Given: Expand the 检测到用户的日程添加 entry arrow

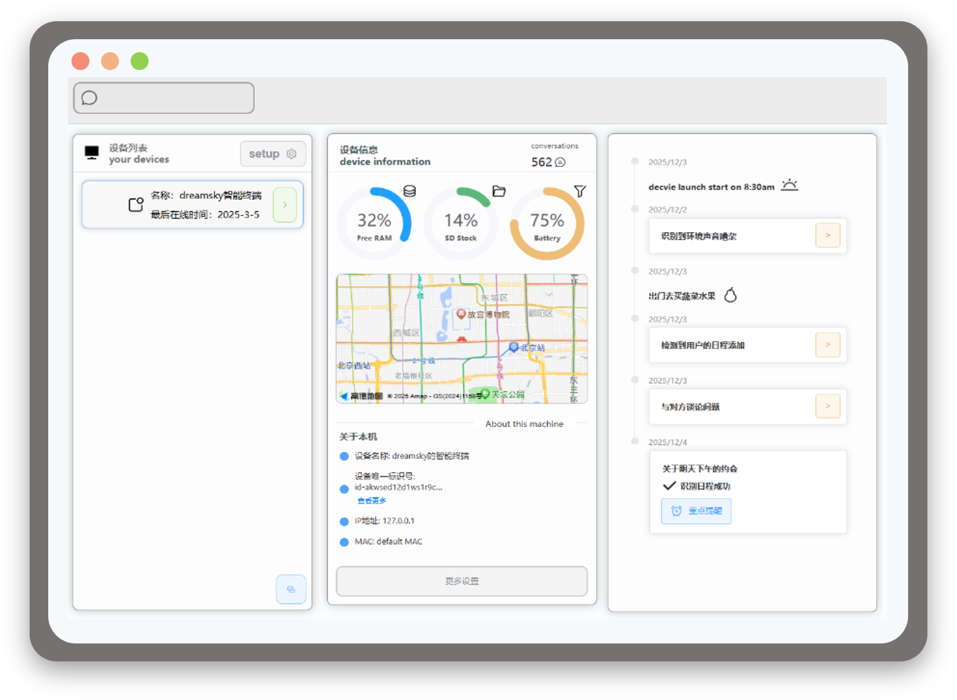Looking at the screenshot, I should click(x=828, y=345).
